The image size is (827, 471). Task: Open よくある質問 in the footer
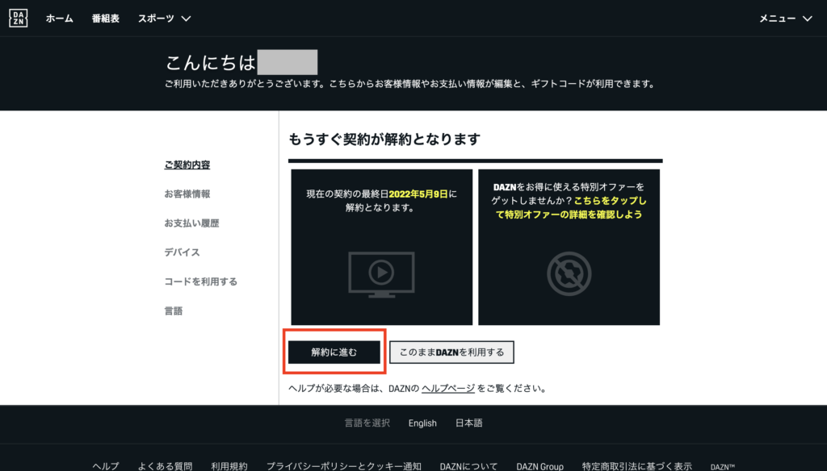click(165, 466)
